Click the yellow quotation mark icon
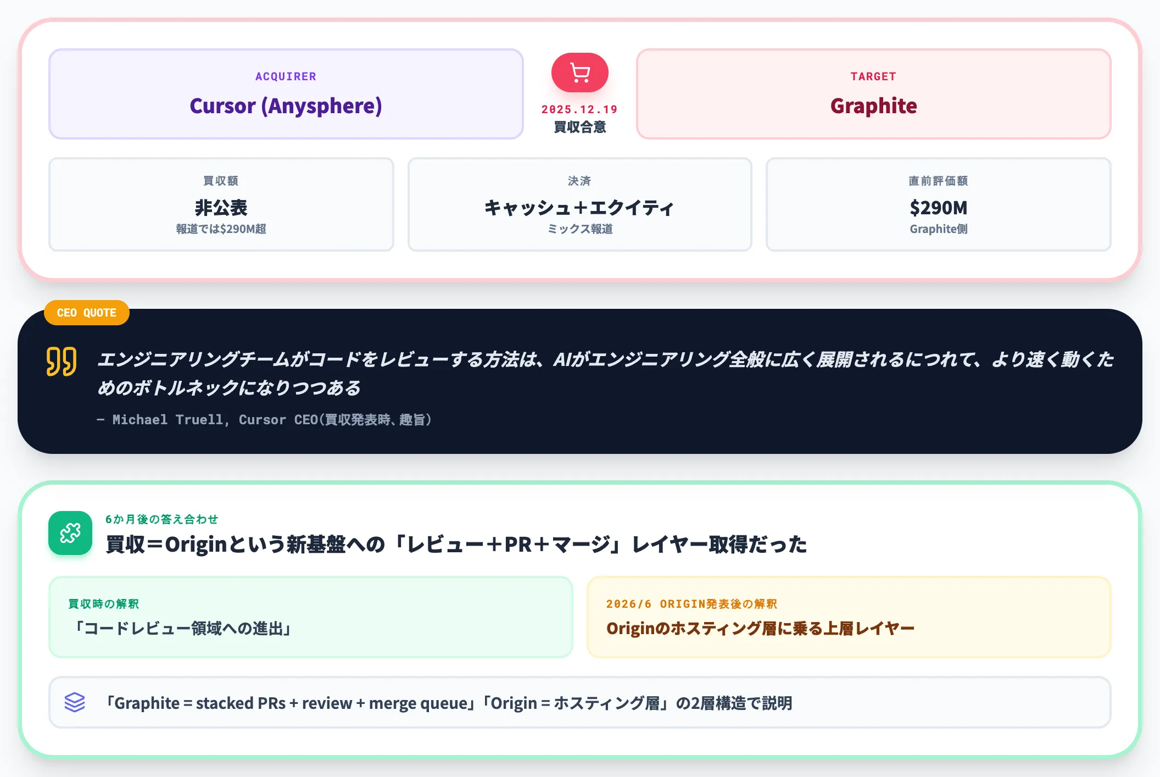1160x777 pixels. tap(62, 361)
